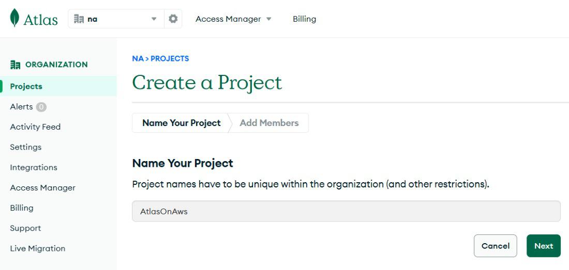Open Alerts in the sidebar

[21, 107]
